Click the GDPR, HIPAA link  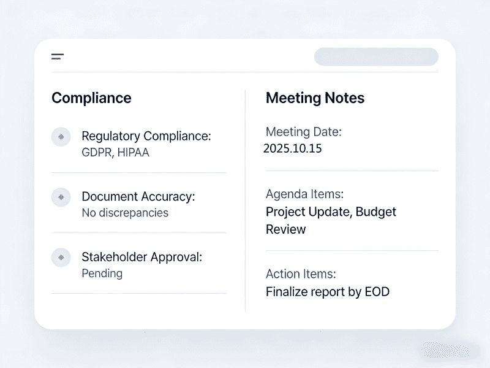click(116, 152)
